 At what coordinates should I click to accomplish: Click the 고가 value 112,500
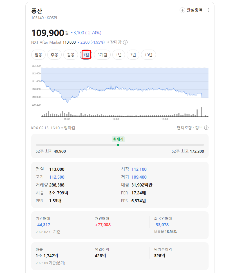57,177
